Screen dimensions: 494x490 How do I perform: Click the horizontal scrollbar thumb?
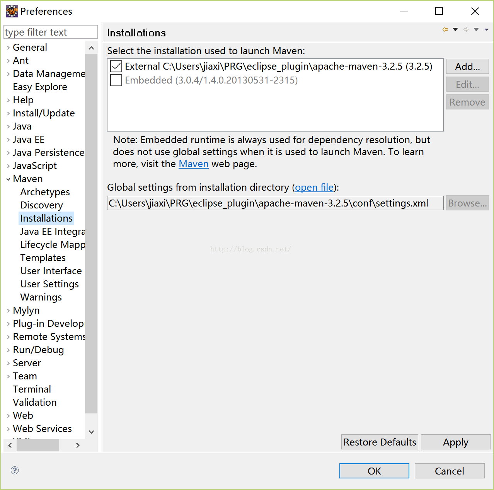pos(38,445)
